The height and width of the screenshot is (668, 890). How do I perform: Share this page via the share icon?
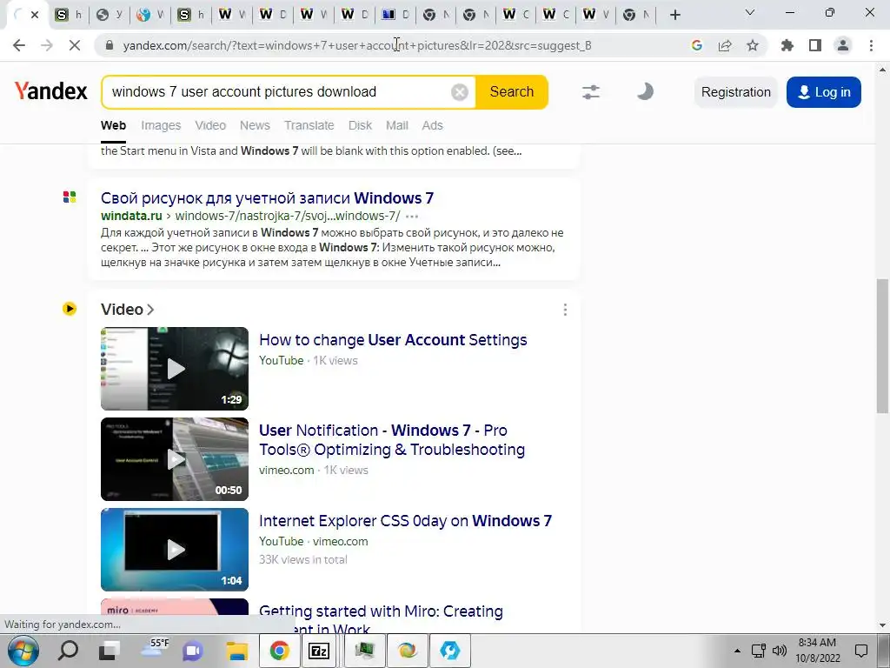coord(725,45)
